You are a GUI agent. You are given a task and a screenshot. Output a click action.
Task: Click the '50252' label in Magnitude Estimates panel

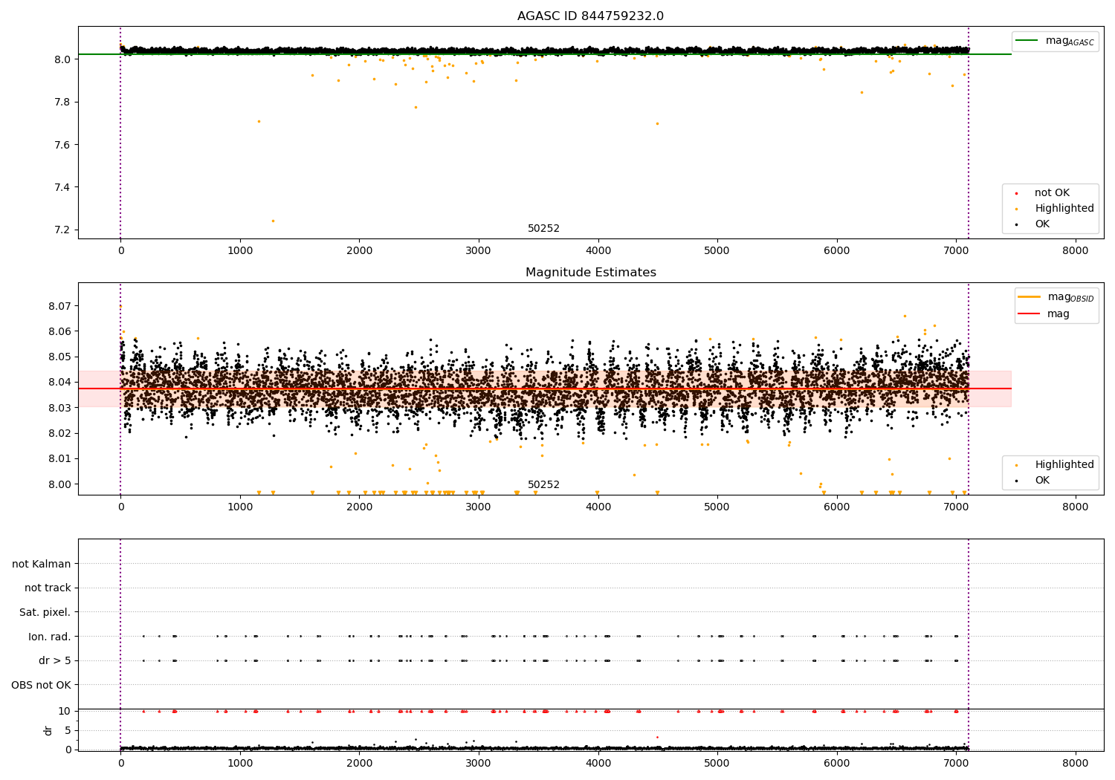(543, 485)
